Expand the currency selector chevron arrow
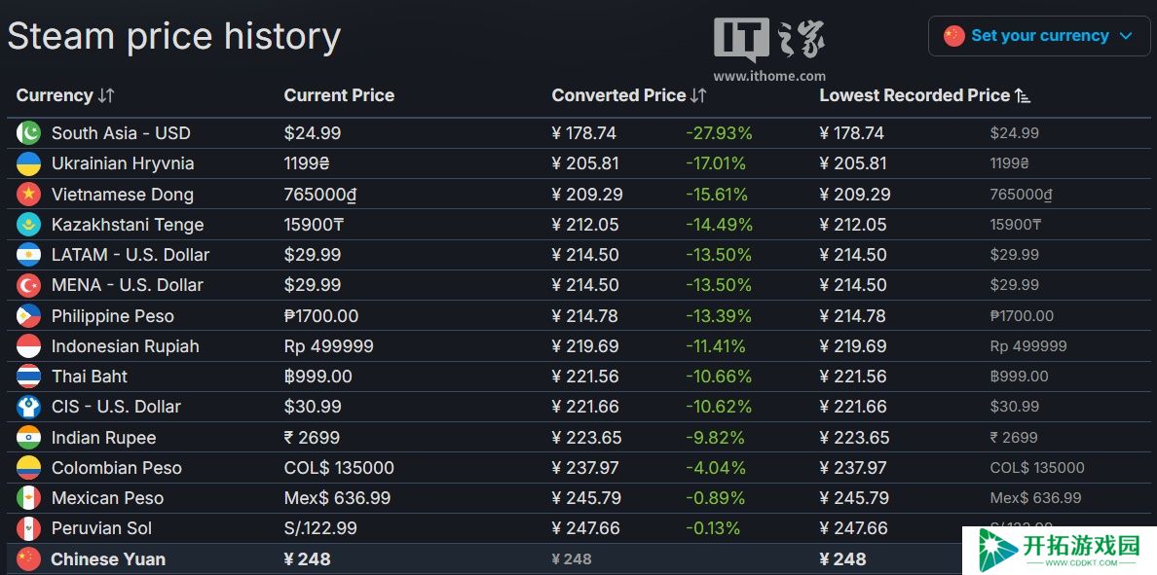 pos(1126,36)
